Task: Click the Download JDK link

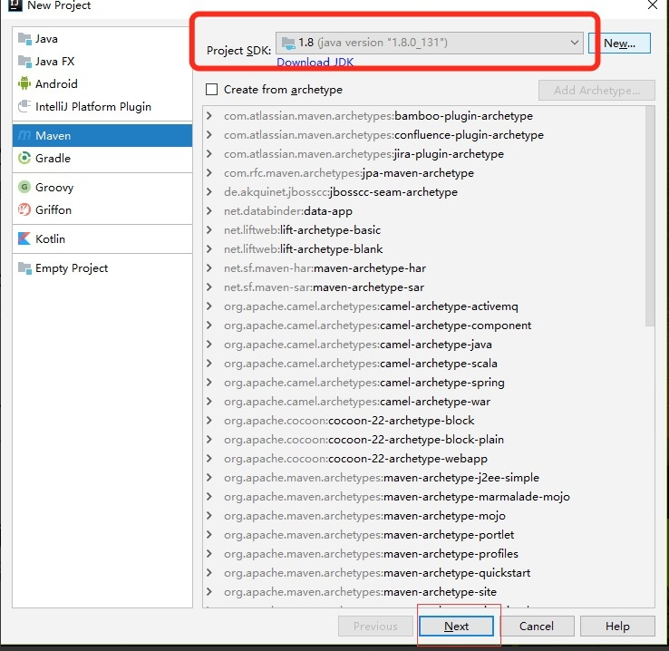Action: pos(315,63)
